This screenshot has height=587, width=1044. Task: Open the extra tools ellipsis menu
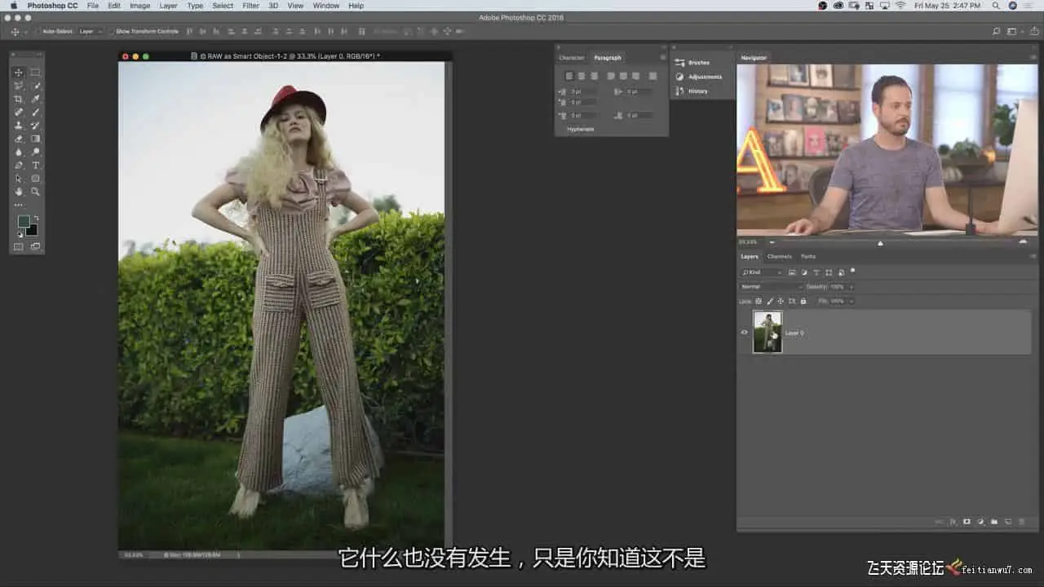pyautogui.click(x=19, y=205)
